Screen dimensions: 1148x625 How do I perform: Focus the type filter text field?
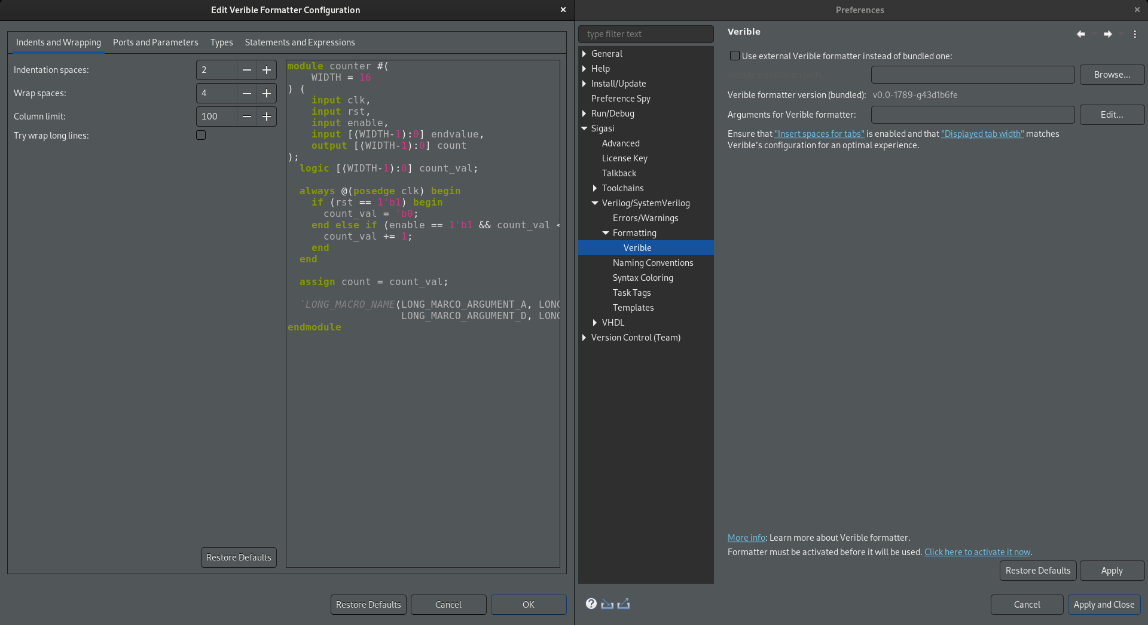pyautogui.click(x=646, y=34)
